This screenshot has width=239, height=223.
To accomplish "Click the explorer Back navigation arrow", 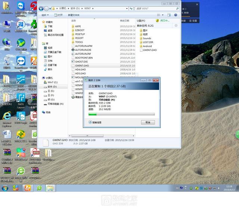I will point(41,8).
